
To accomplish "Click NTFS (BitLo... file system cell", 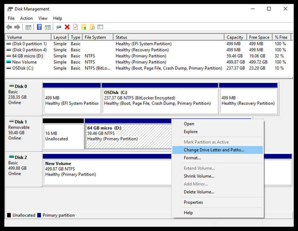I will click(97, 68).
